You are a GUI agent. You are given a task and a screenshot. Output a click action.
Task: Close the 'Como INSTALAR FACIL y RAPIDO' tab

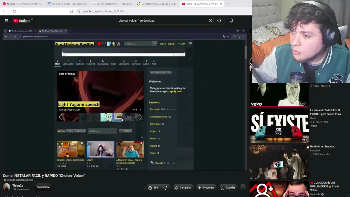point(221,4)
